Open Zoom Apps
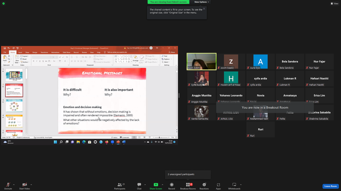Viewport: 341px width, 191px height. (x=218, y=186)
